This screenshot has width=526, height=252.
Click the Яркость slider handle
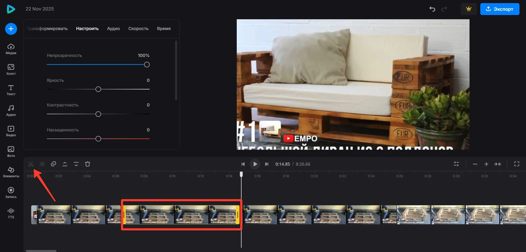click(x=98, y=89)
